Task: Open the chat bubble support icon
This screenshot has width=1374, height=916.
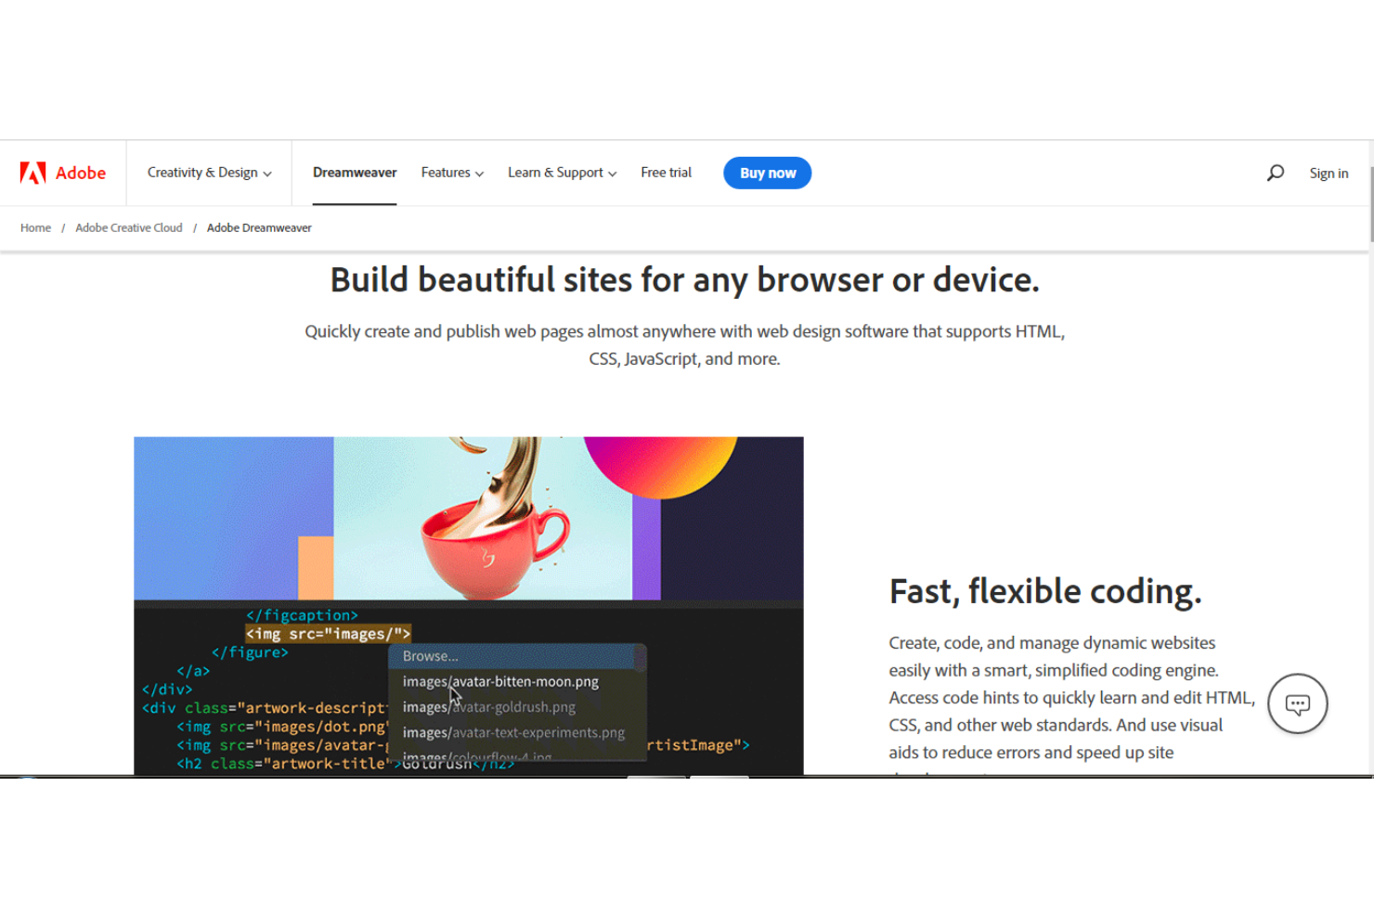Action: [x=1297, y=703]
